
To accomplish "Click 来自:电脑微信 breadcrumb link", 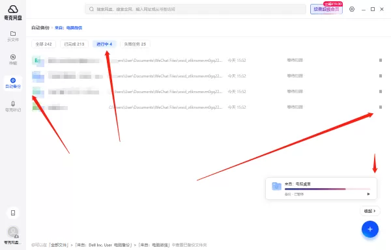I will coord(68,27).
